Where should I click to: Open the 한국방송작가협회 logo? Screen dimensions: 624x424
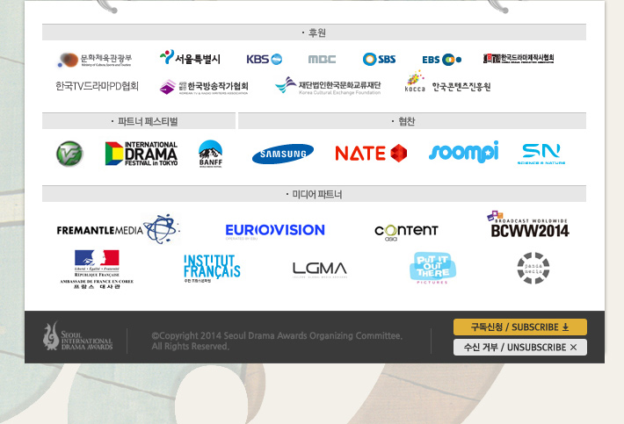point(204,87)
